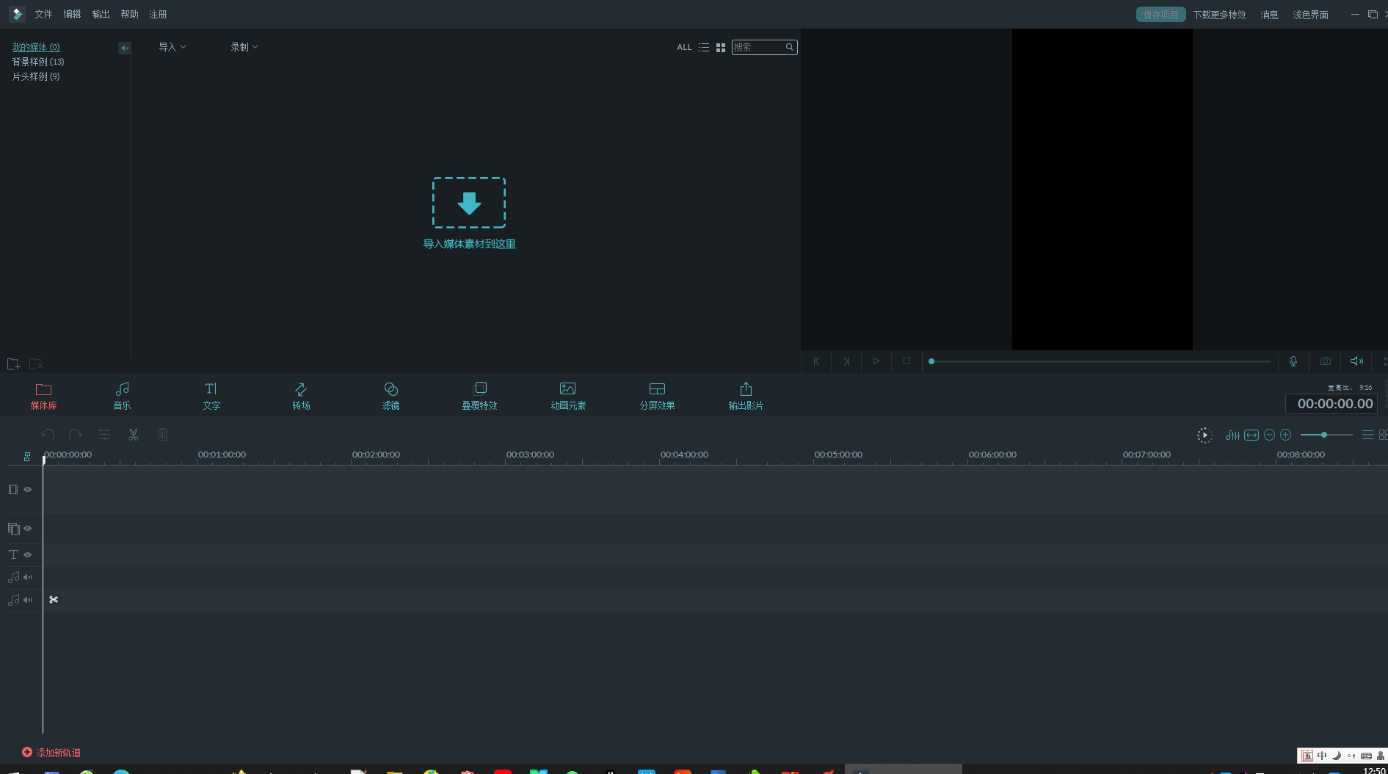Select the scissors split tool in toolbar

tap(133, 435)
